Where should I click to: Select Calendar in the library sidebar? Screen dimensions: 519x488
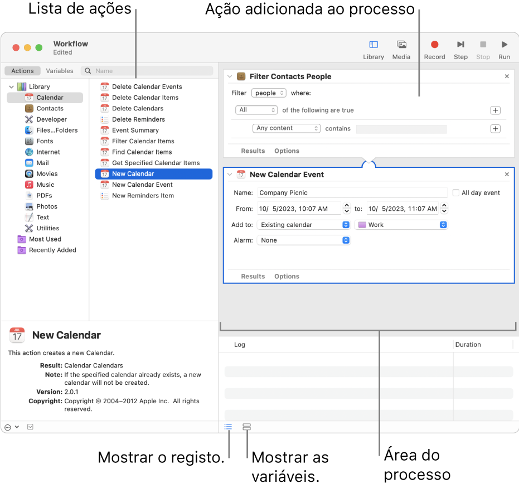(x=45, y=98)
